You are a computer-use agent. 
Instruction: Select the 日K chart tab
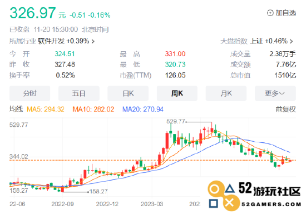[x=128, y=93]
